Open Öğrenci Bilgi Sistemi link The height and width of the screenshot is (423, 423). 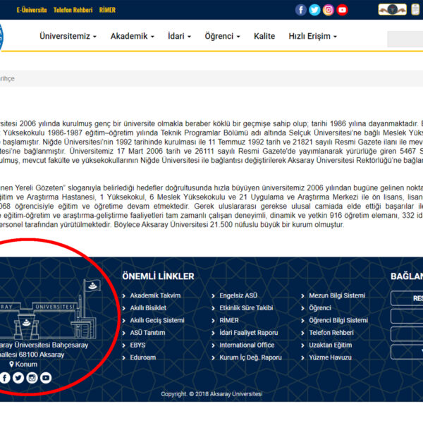338,321
